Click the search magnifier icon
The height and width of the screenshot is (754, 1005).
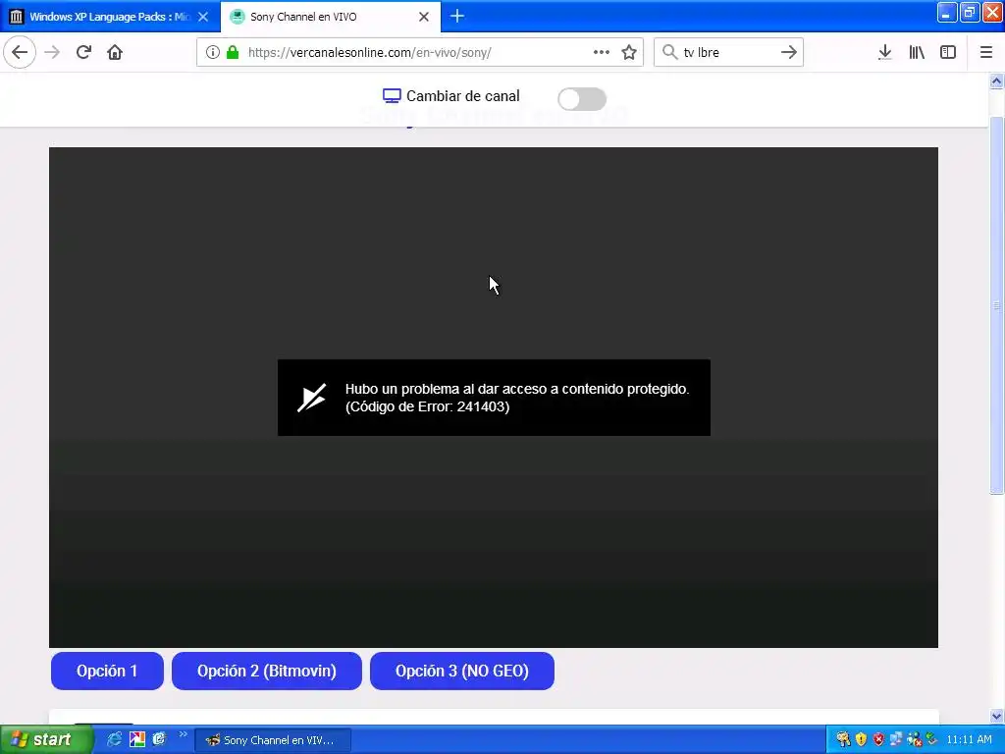(669, 52)
